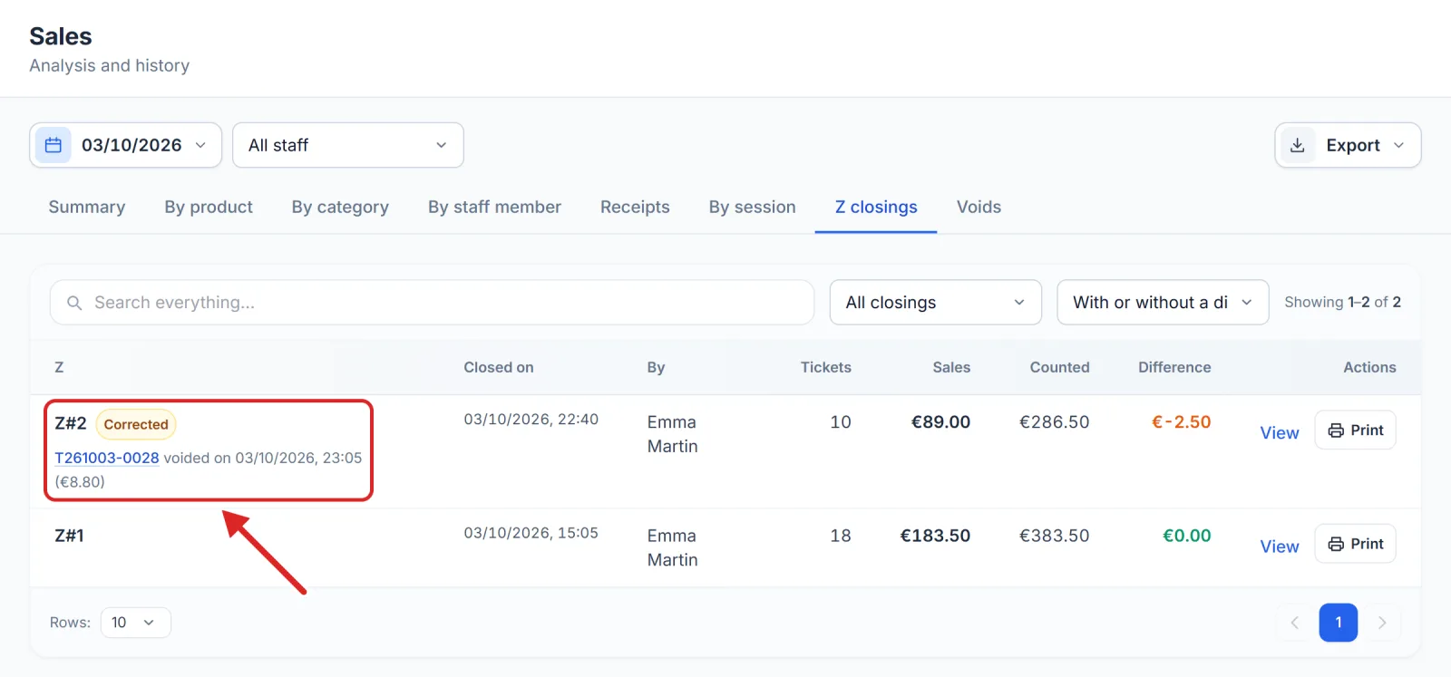Click page 1 pagination button
Viewport: 1451px width, 677px height.
[1339, 623]
